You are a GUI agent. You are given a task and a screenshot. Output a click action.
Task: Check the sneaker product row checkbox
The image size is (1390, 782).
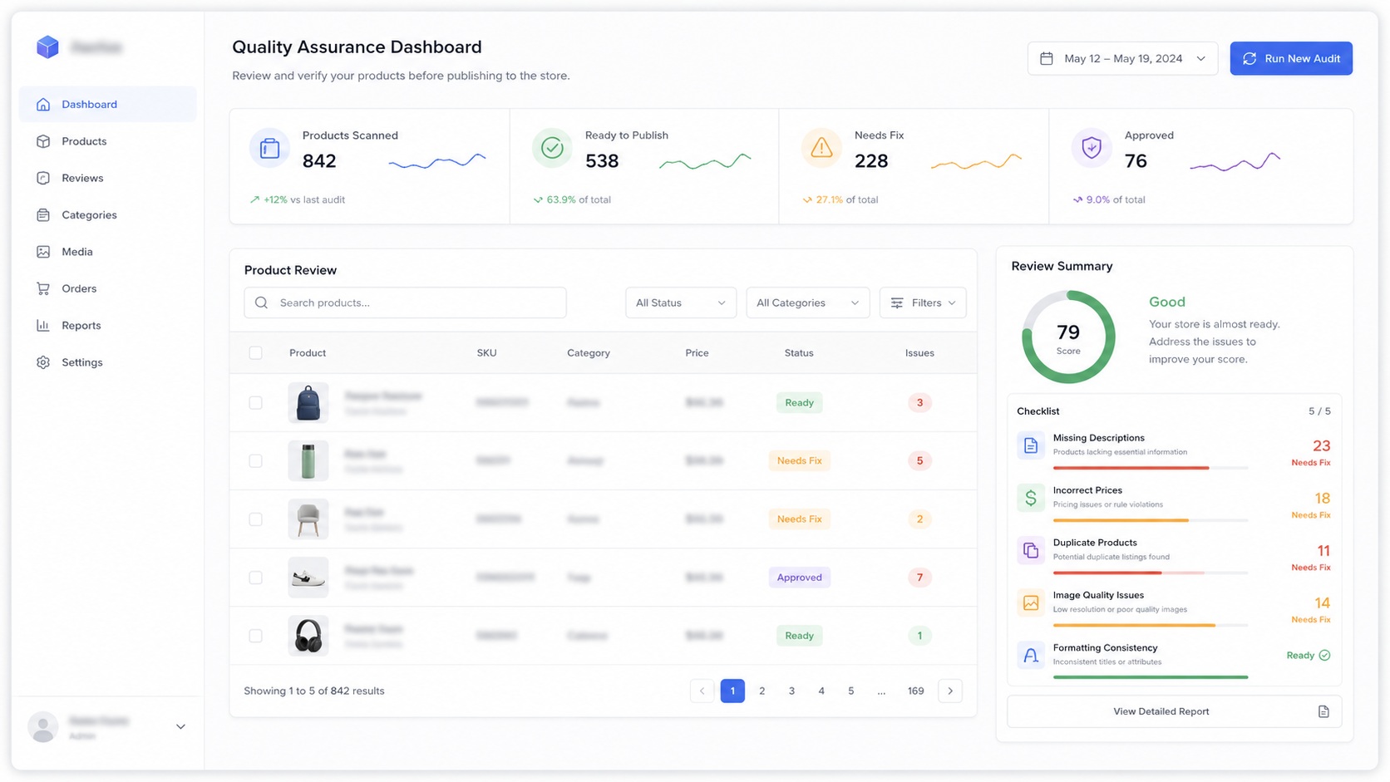255,578
